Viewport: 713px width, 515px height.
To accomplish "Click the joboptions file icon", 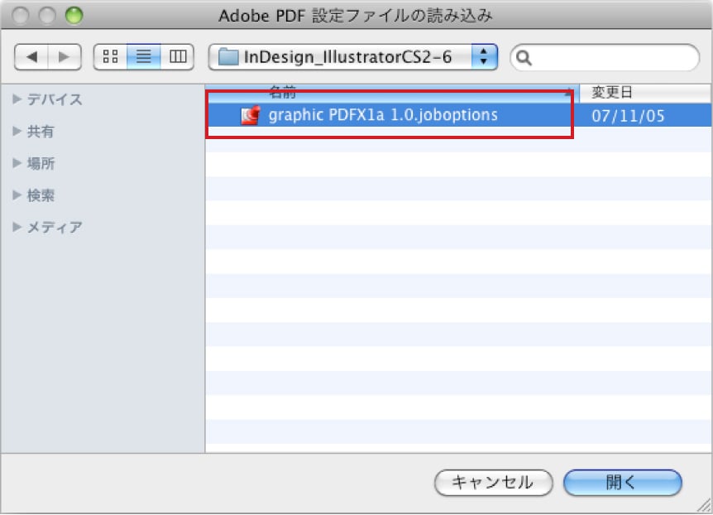I will tap(250, 115).
